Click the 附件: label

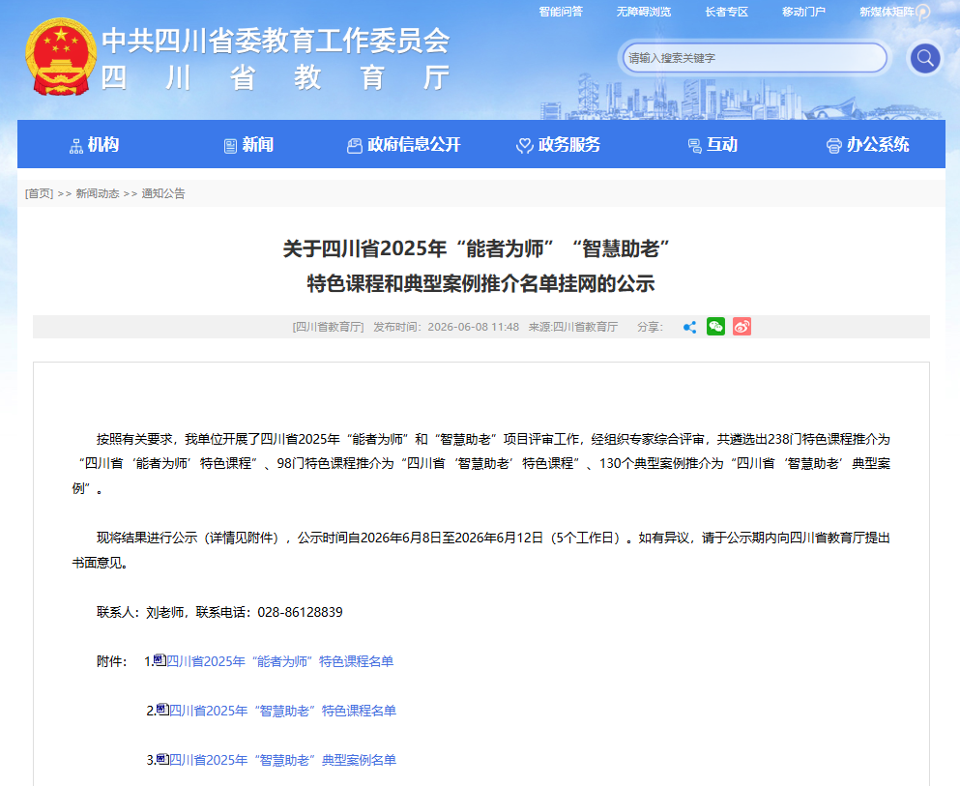112,661
